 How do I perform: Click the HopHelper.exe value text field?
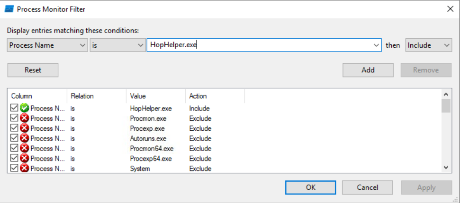click(260, 45)
